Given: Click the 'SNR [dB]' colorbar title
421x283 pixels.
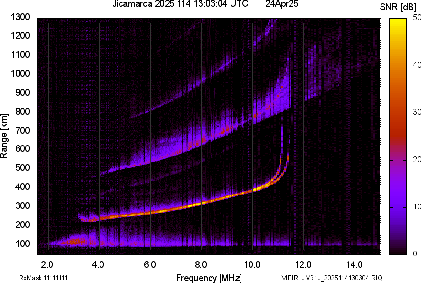Looking at the screenshot, I should [398, 7].
